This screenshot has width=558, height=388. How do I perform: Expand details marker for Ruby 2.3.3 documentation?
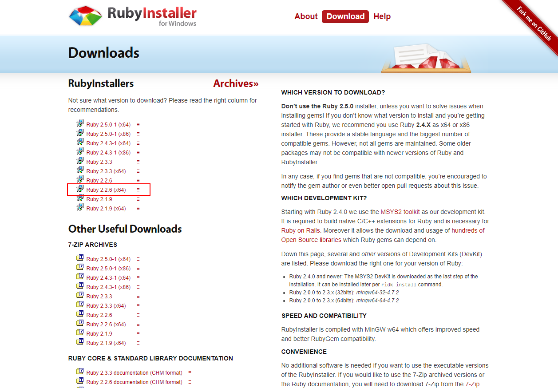(x=190, y=373)
